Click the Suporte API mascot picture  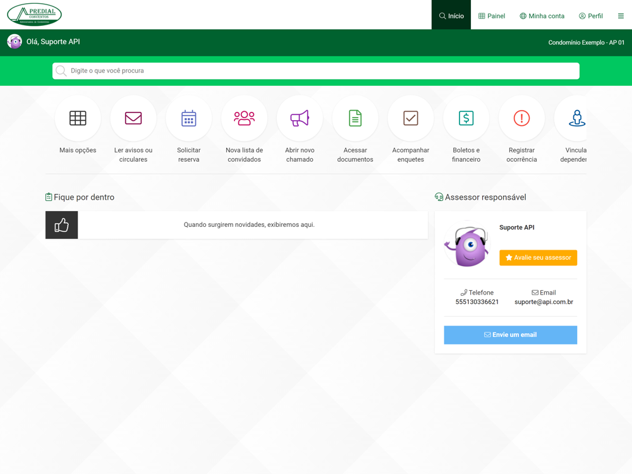(x=468, y=244)
